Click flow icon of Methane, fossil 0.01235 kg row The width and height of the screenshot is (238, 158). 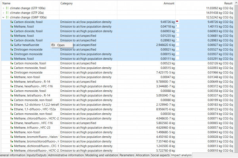(12, 36)
